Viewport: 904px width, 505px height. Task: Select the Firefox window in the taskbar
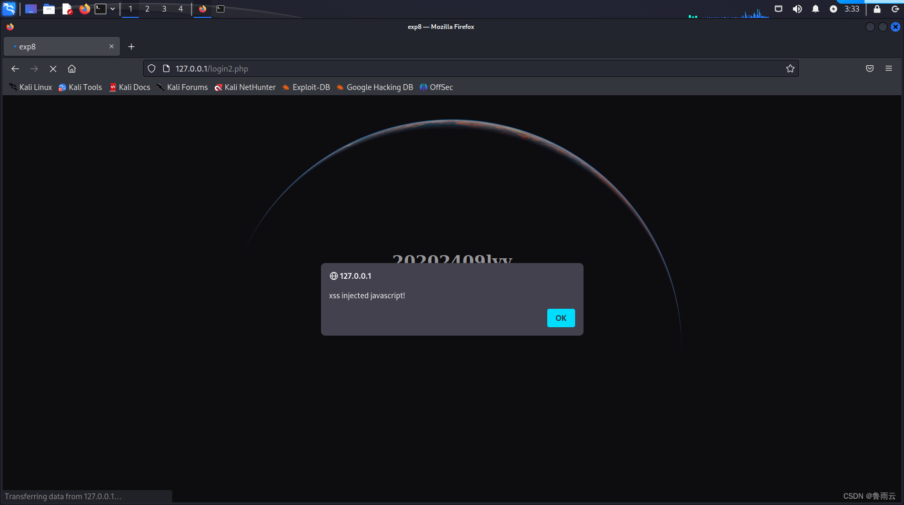(203, 9)
